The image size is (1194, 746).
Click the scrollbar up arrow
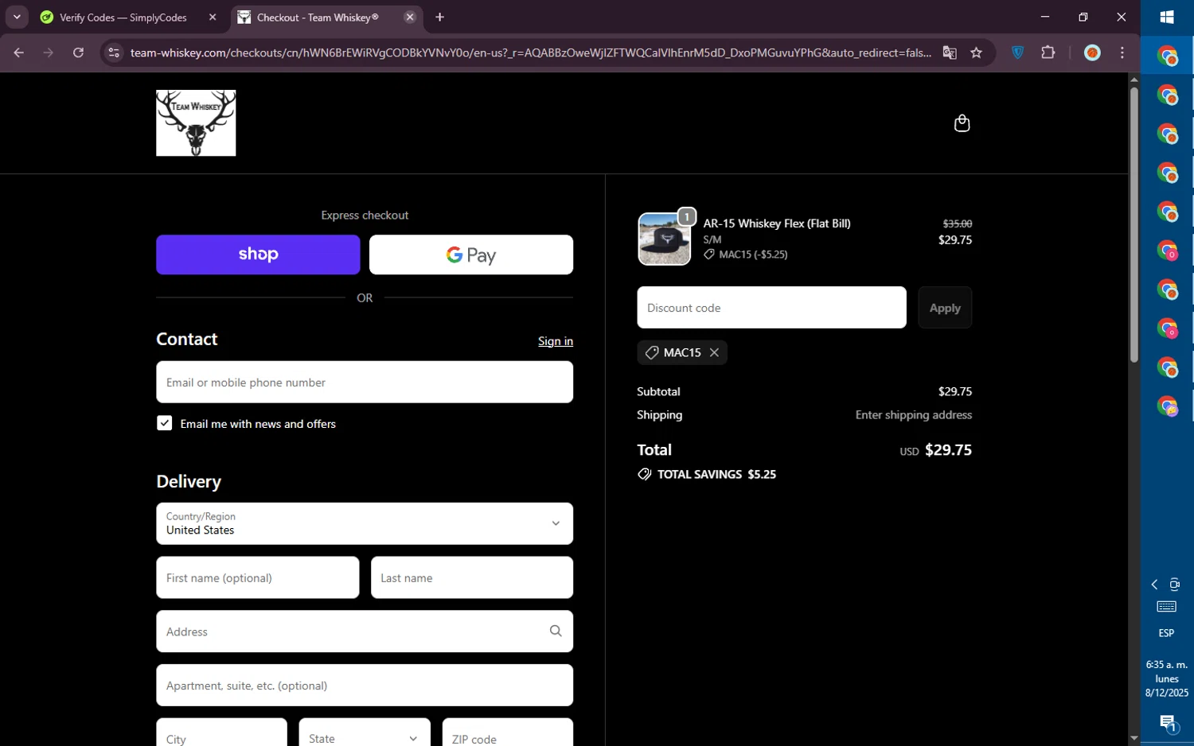coord(1134,80)
